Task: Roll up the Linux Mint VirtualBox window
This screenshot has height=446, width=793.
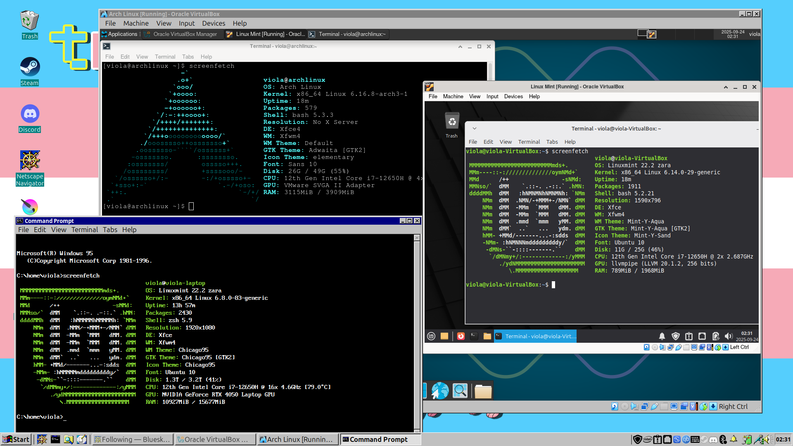Action: [x=726, y=87]
